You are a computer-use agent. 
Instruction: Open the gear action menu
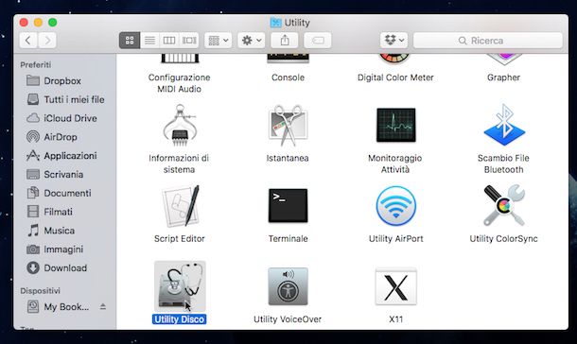252,40
